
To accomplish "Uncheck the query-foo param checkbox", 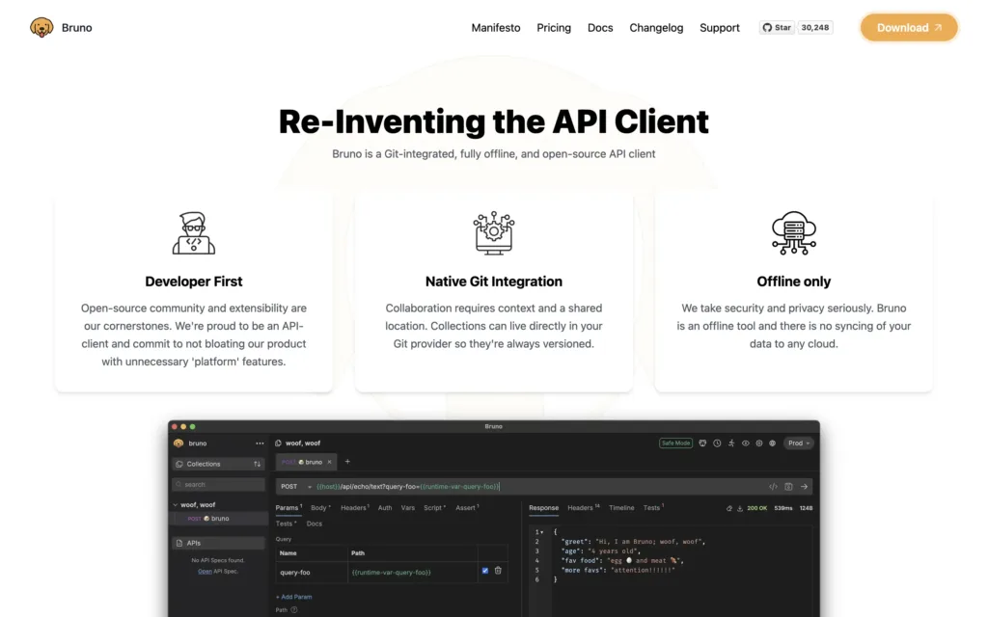I will click(485, 571).
